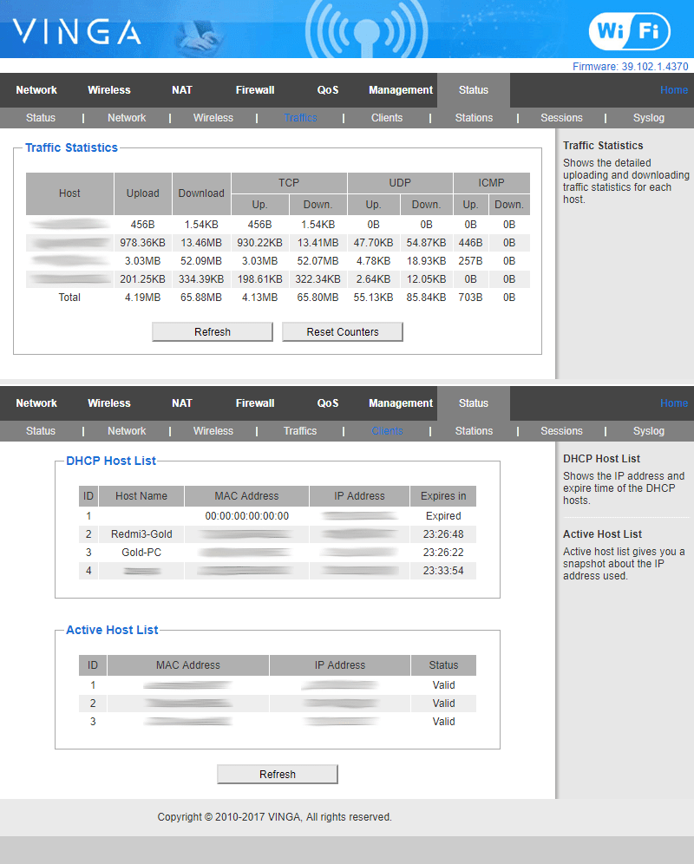Open Stations sub-tab above DHCP Host List
The height and width of the screenshot is (864, 694).
click(x=474, y=431)
